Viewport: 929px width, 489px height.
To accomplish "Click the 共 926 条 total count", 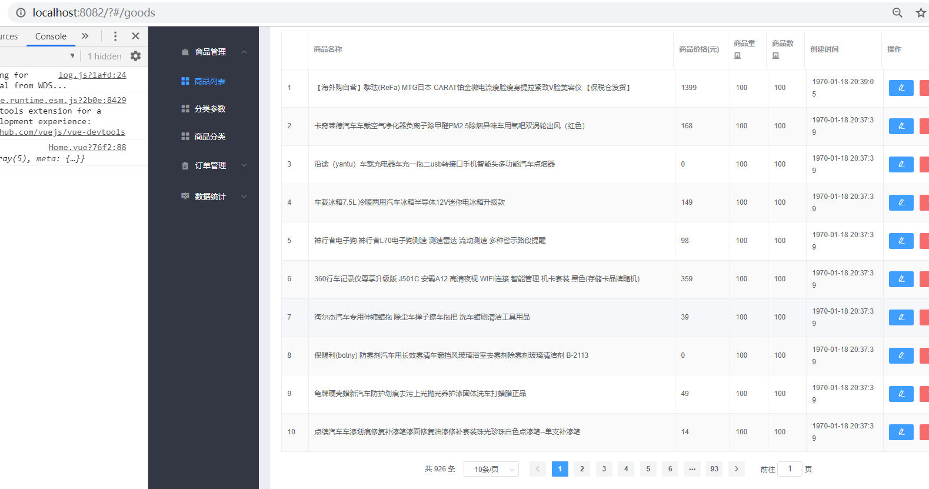I will click(x=440, y=469).
